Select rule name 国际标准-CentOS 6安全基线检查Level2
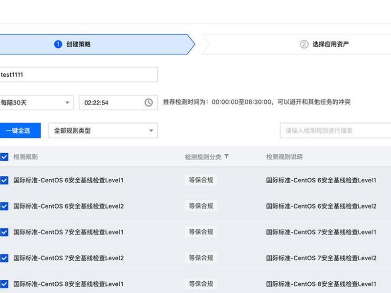Viewport: 391px width, 293px height. click(68, 206)
